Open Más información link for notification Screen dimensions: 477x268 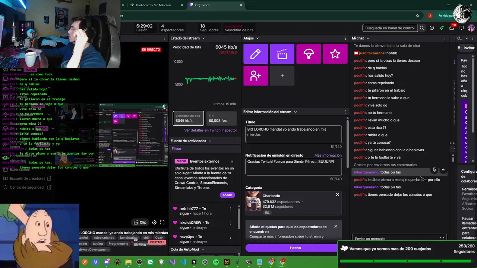pos(328,156)
